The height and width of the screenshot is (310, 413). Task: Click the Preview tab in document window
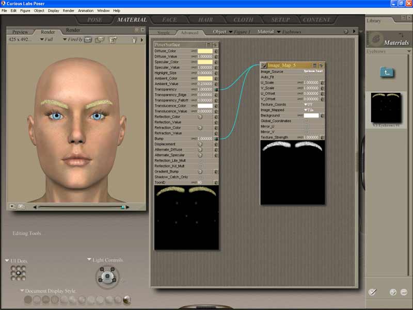(x=20, y=32)
